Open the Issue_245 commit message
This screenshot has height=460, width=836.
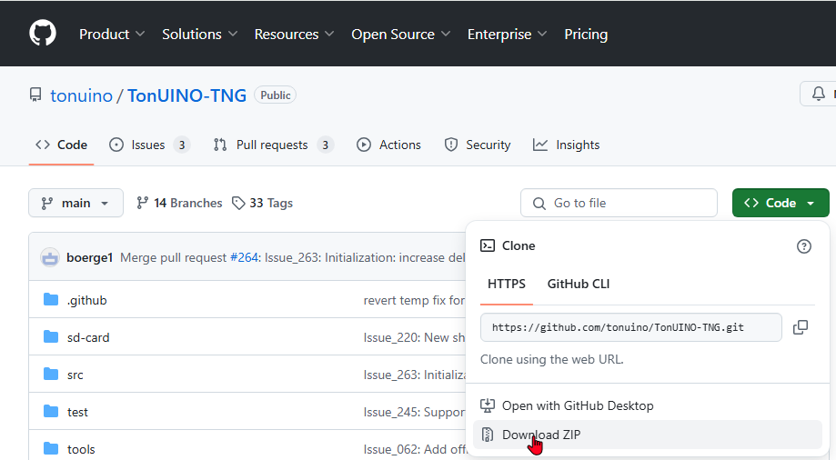pos(414,413)
